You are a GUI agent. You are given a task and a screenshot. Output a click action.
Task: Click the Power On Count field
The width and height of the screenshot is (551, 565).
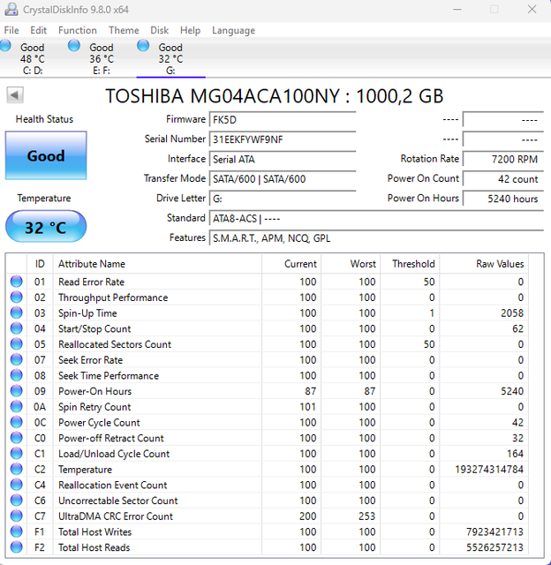click(x=503, y=178)
